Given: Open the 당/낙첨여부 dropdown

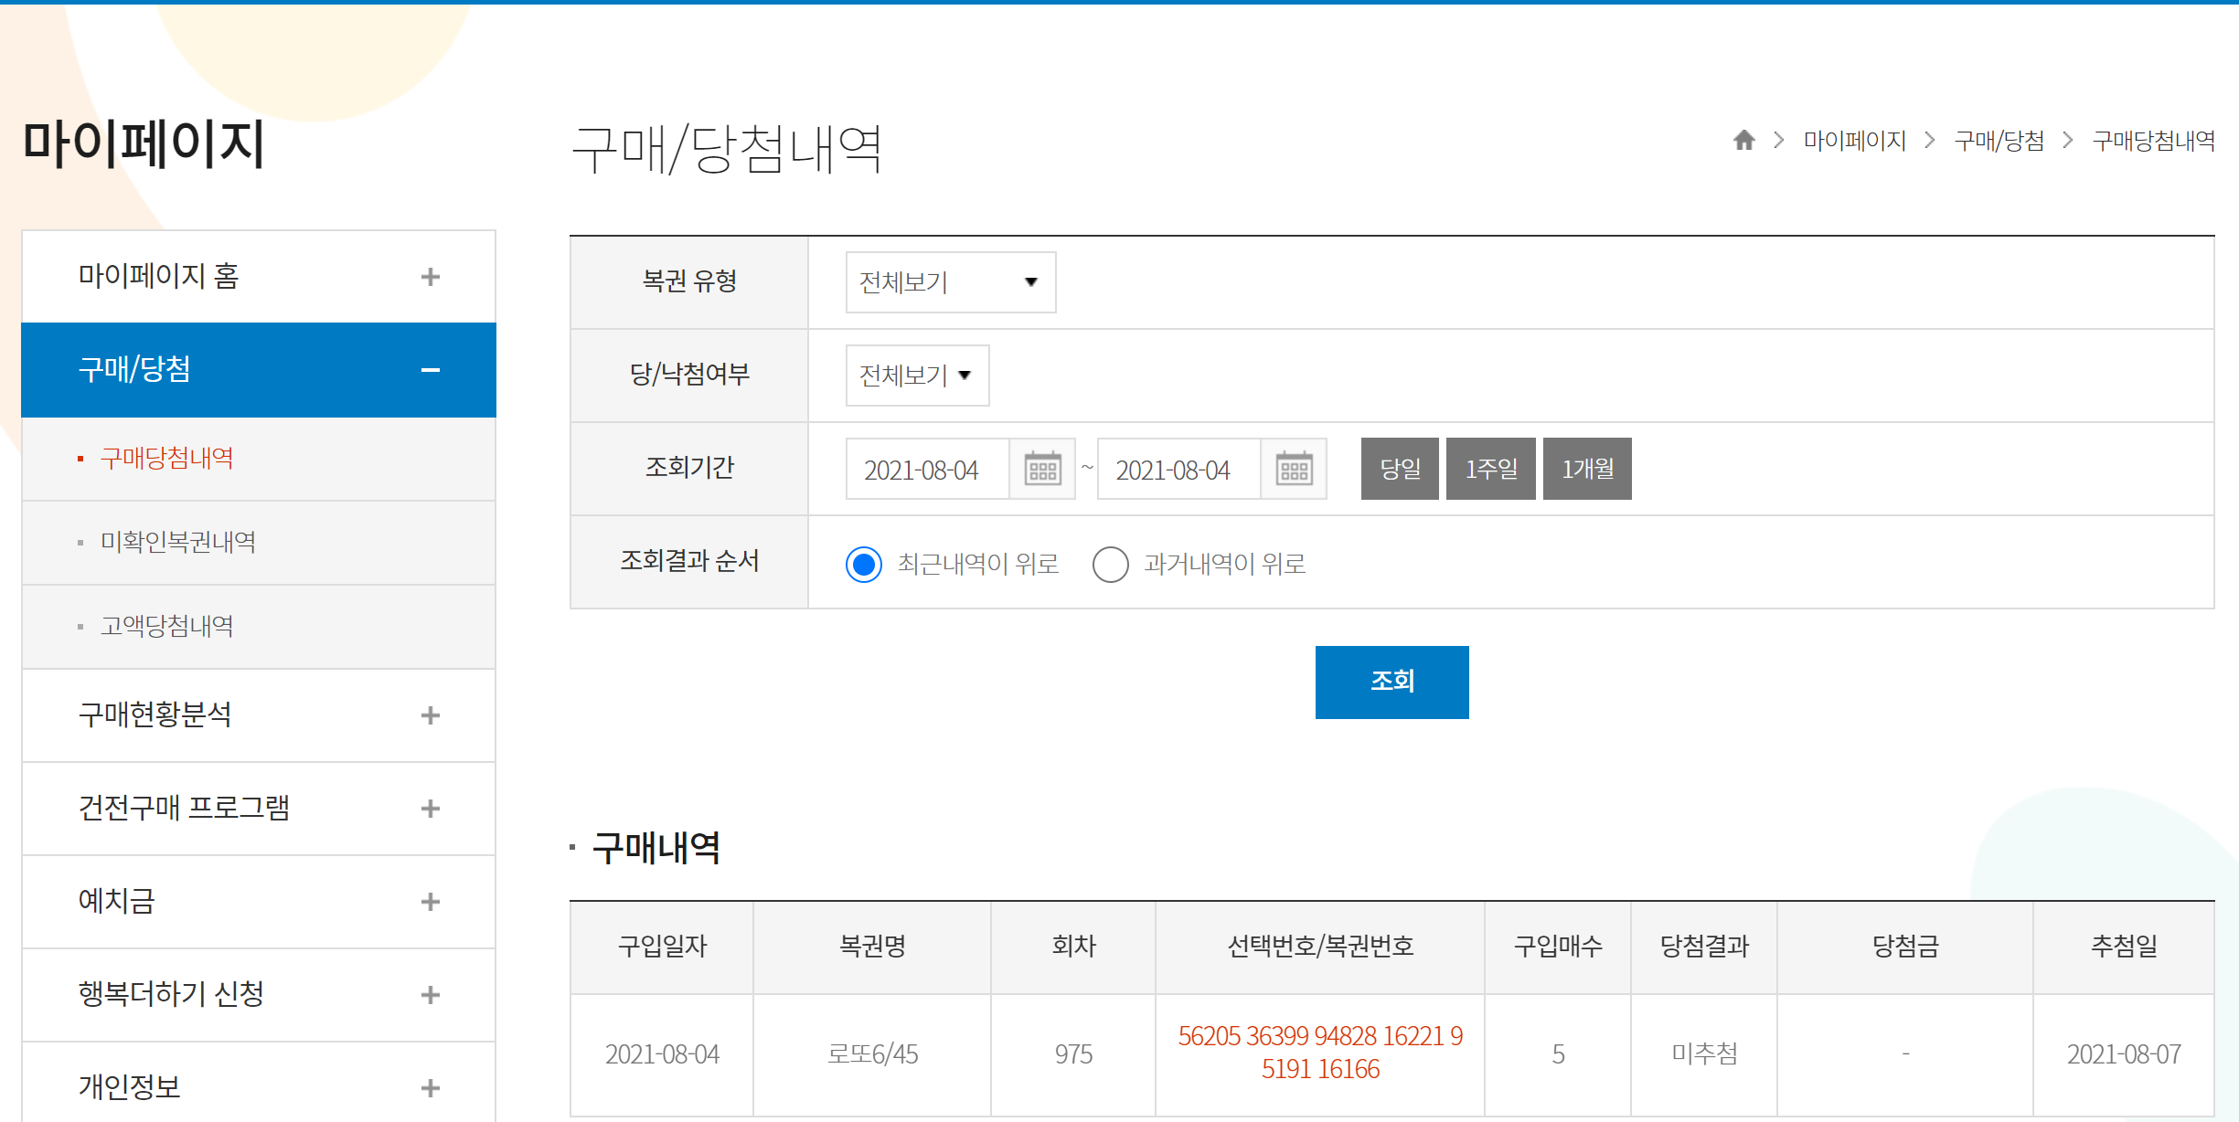Looking at the screenshot, I should point(916,376).
